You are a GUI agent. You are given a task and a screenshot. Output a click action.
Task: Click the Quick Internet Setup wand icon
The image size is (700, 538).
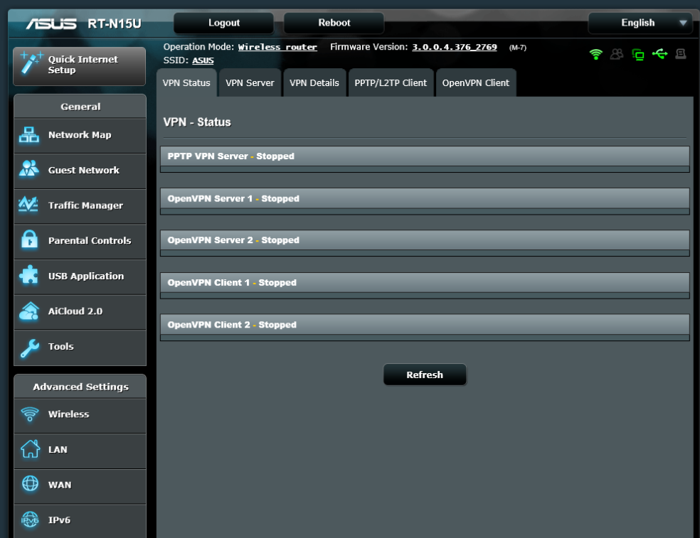pos(31,63)
